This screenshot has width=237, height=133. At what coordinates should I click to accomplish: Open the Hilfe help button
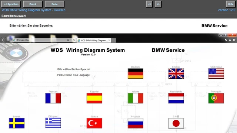click(x=231, y=4)
